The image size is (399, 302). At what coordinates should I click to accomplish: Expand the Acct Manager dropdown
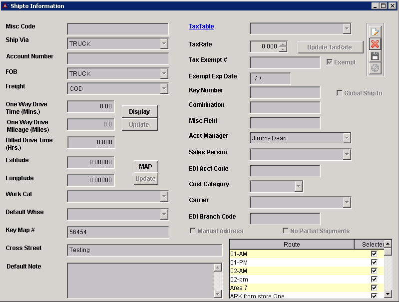(x=347, y=138)
